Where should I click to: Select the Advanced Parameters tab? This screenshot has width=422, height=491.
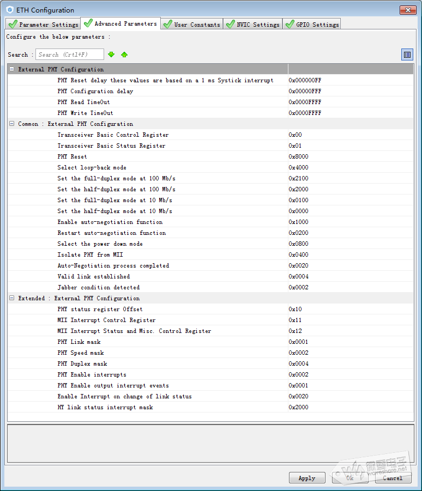[x=120, y=23]
